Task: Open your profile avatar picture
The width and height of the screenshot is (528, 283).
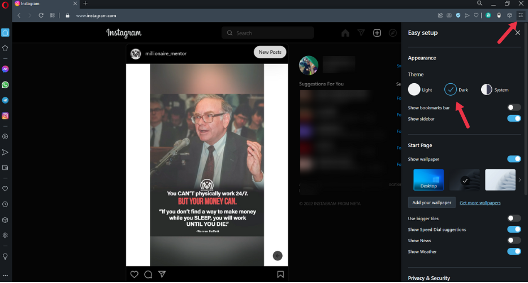Action: point(309,66)
